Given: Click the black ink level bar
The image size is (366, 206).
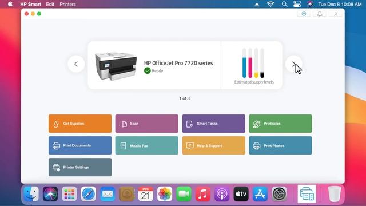Looking at the screenshot, I should click(262, 63).
